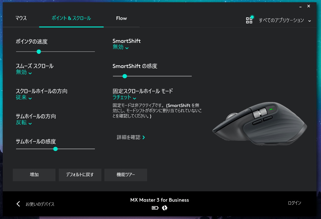Click ログイン to sign in

295,203
